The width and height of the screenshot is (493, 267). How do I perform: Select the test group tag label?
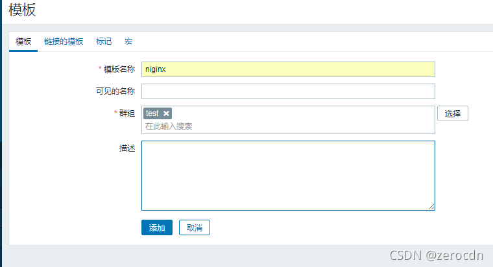(152, 113)
